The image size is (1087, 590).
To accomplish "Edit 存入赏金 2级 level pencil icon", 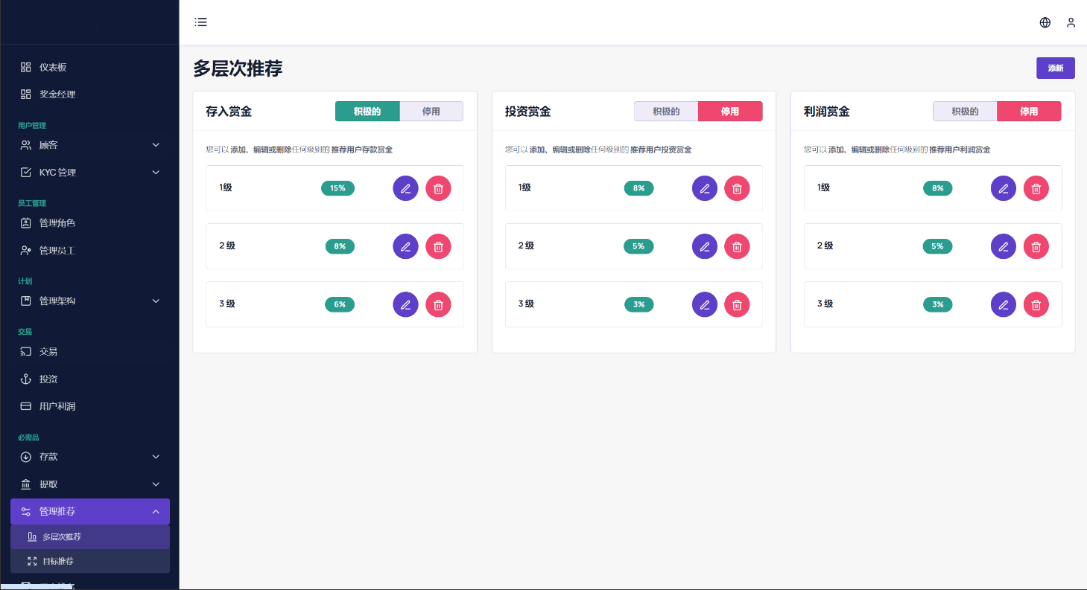I will (x=405, y=246).
